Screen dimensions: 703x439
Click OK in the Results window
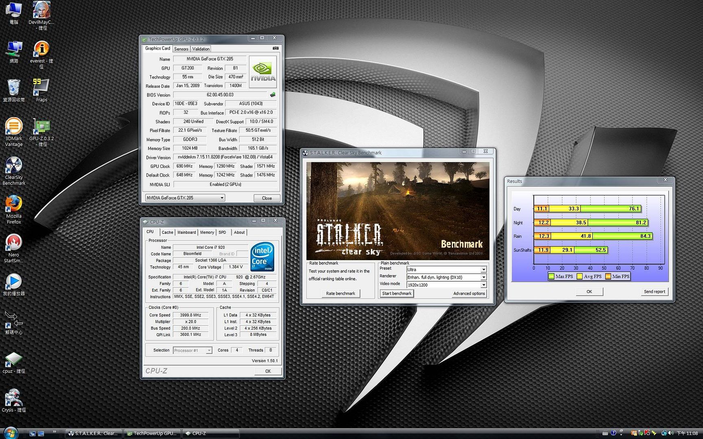(589, 291)
